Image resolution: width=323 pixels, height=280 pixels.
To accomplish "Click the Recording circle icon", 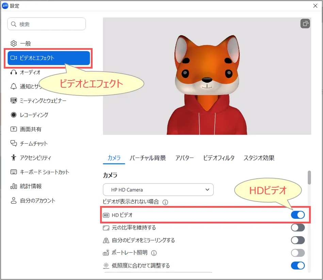I will [x=14, y=115].
